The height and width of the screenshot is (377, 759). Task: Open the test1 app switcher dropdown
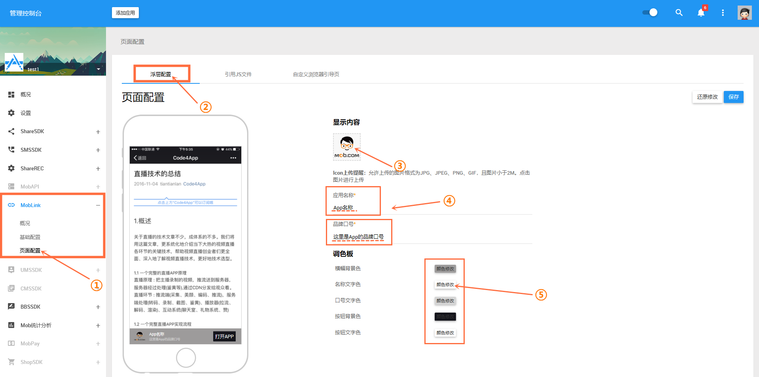98,68
